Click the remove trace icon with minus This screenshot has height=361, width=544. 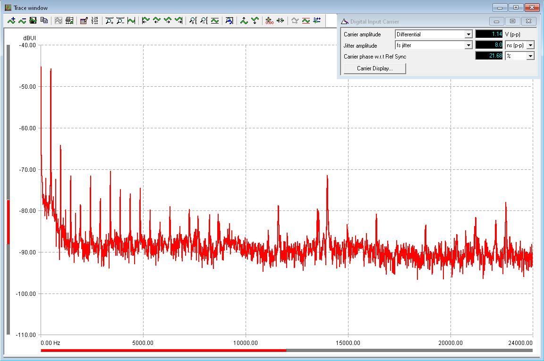(x=22, y=20)
